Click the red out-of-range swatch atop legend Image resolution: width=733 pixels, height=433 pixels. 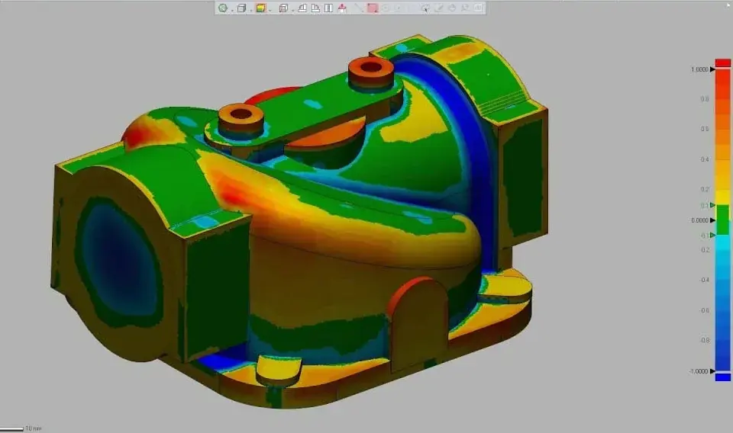723,63
